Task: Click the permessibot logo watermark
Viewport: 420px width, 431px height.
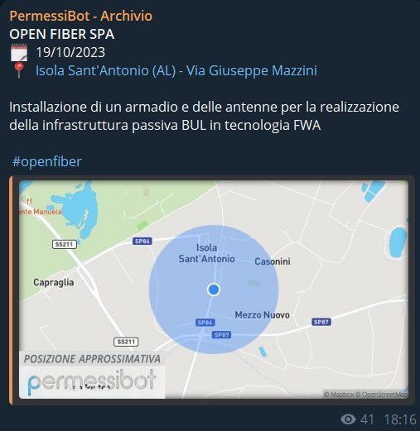Action: point(92,382)
